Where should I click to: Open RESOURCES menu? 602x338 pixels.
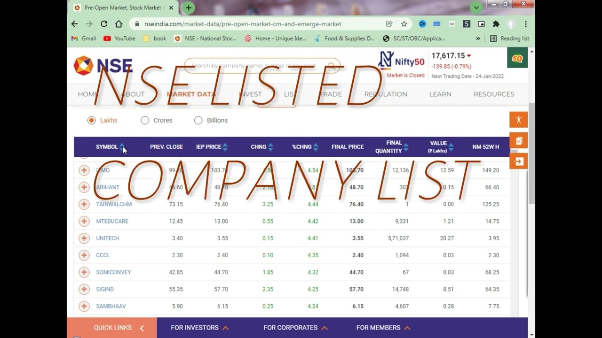pos(494,94)
